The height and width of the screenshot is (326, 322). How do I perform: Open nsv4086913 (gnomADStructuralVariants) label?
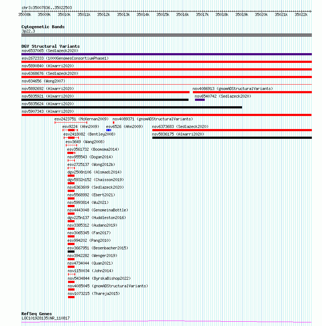pos(233,89)
